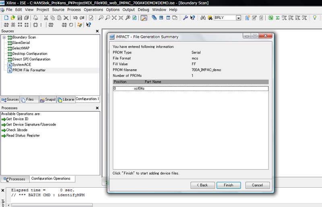Click the Finish button in iMPACT dialog
This screenshot has width=322, height=207.
coord(229,185)
